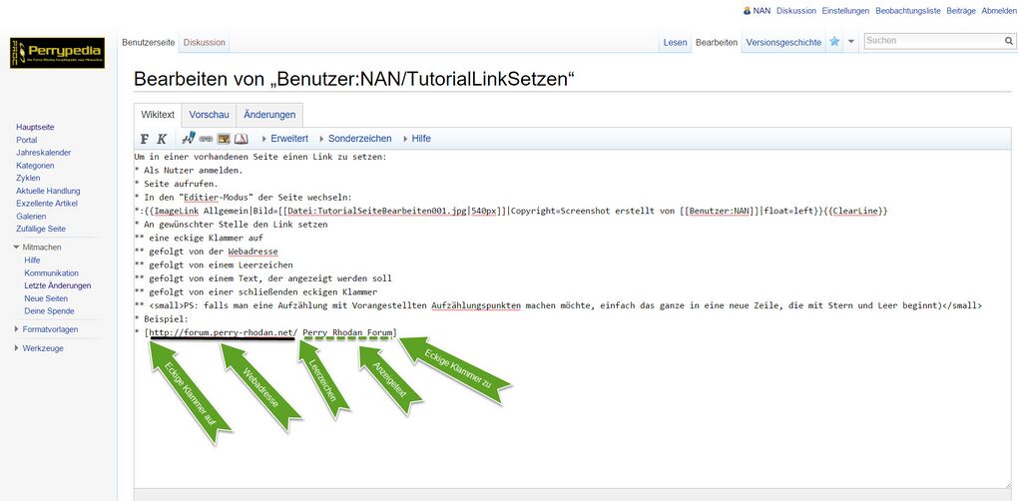Open Aktuelle Handlung
This screenshot has height=501, width=1018.
click(48, 191)
